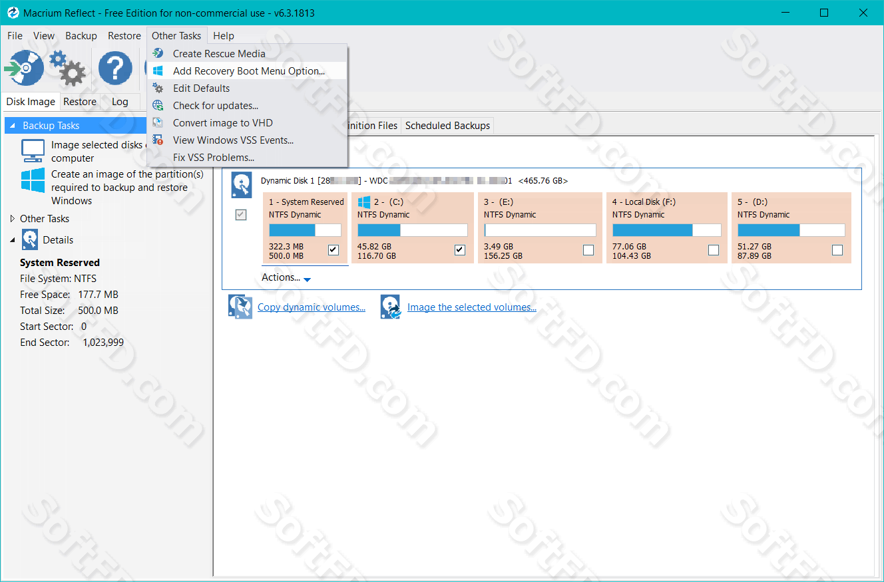Open the Restore menu in menu bar
Screen dimensions: 884x582
point(124,36)
